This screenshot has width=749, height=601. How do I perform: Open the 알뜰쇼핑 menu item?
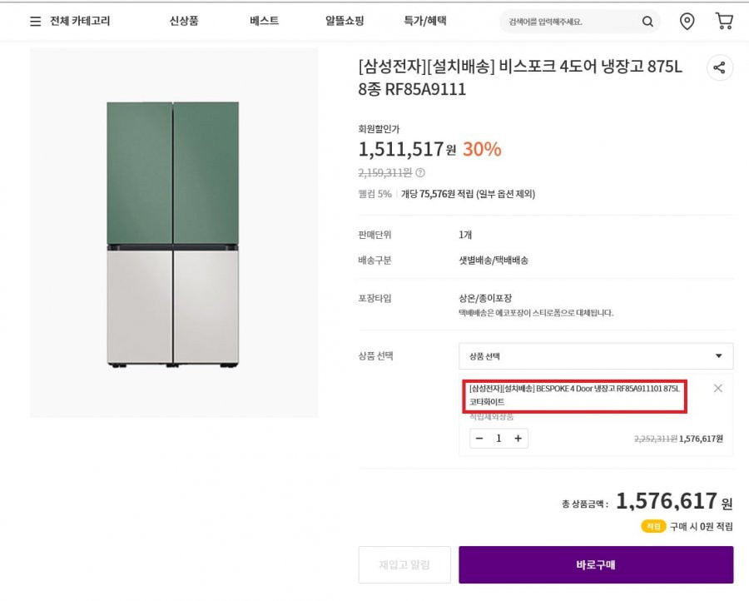pos(345,21)
